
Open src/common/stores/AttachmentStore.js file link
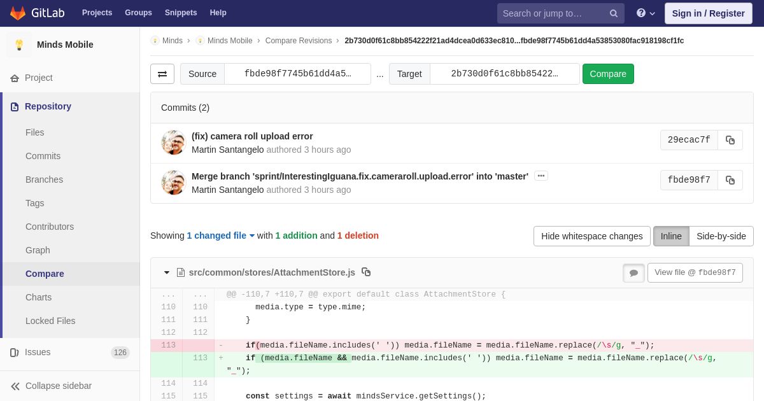pyautogui.click(x=272, y=272)
